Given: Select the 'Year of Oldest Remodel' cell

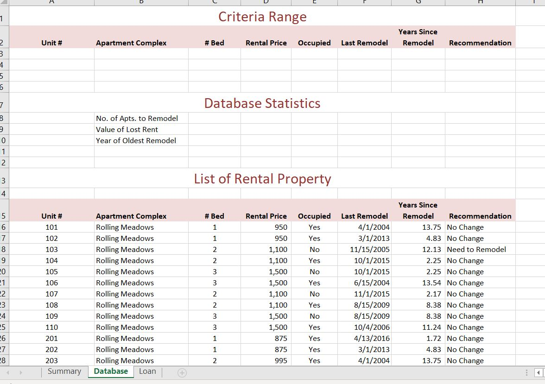Looking at the screenshot, I should pos(136,140).
